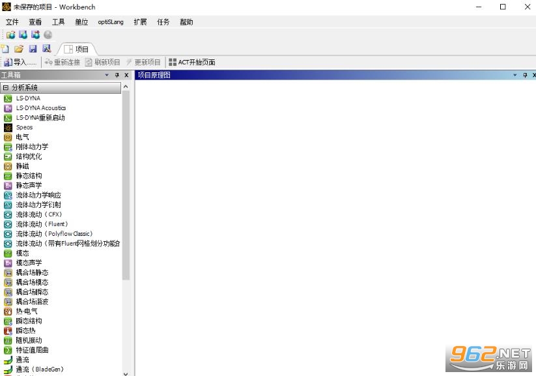Viewport: 536px width, 376px height.
Task: Pin the 工具箱 panel with pushpin
Action: pos(117,75)
